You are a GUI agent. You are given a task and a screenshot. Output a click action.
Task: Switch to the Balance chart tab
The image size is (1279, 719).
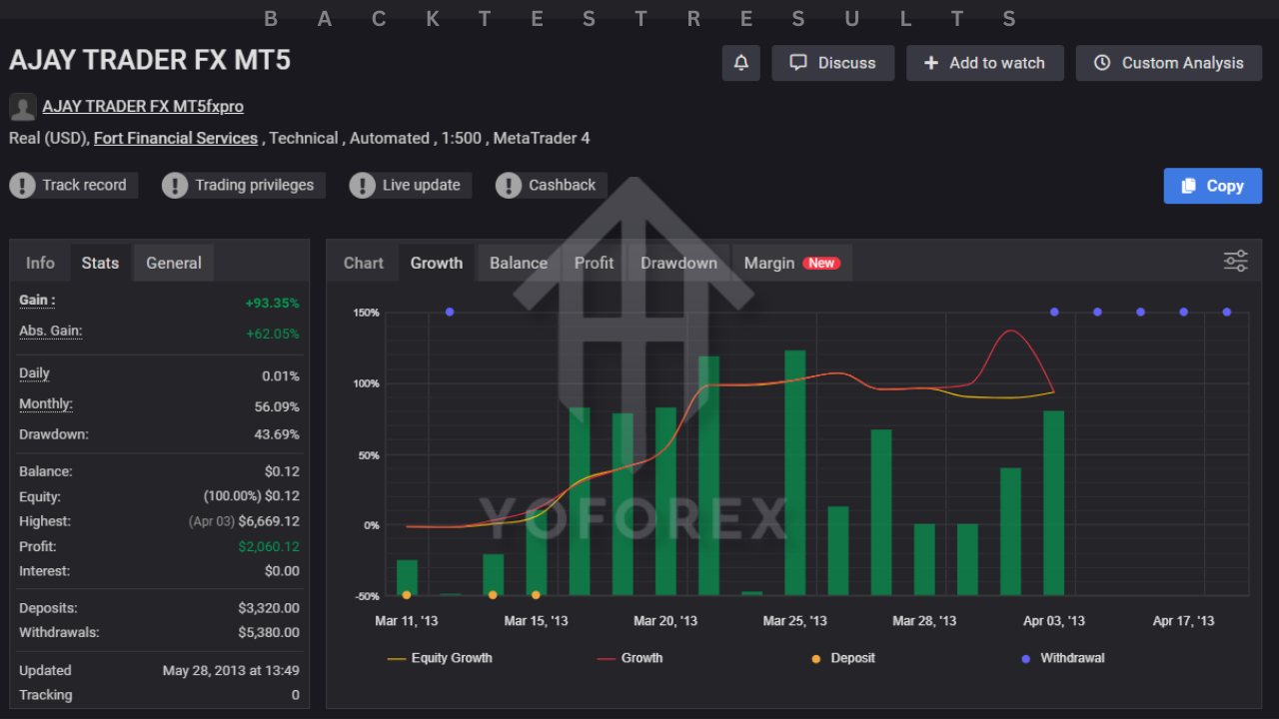[x=518, y=264]
